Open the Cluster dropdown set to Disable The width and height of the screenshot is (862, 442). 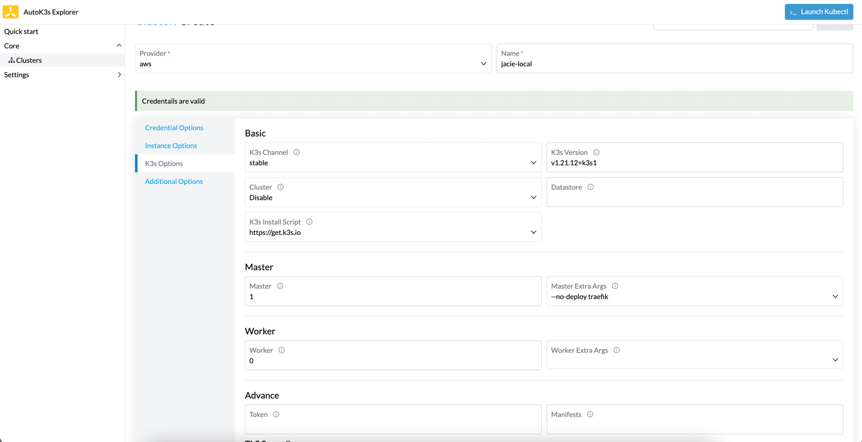tap(393, 193)
